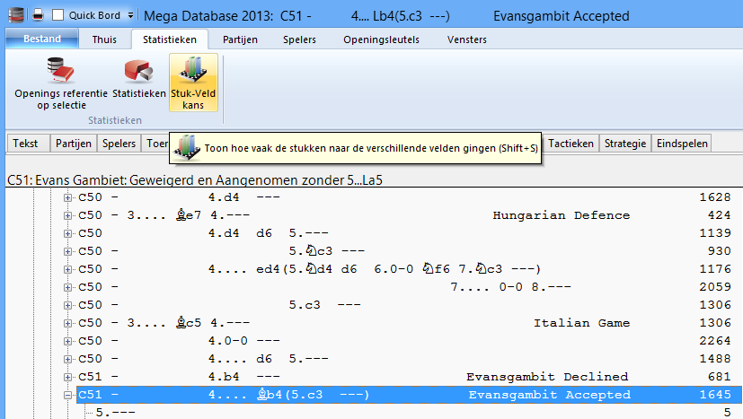Image resolution: width=743 pixels, height=419 pixels.
Task: Switch to the Vensters ribbon tab
Action: 467,39
